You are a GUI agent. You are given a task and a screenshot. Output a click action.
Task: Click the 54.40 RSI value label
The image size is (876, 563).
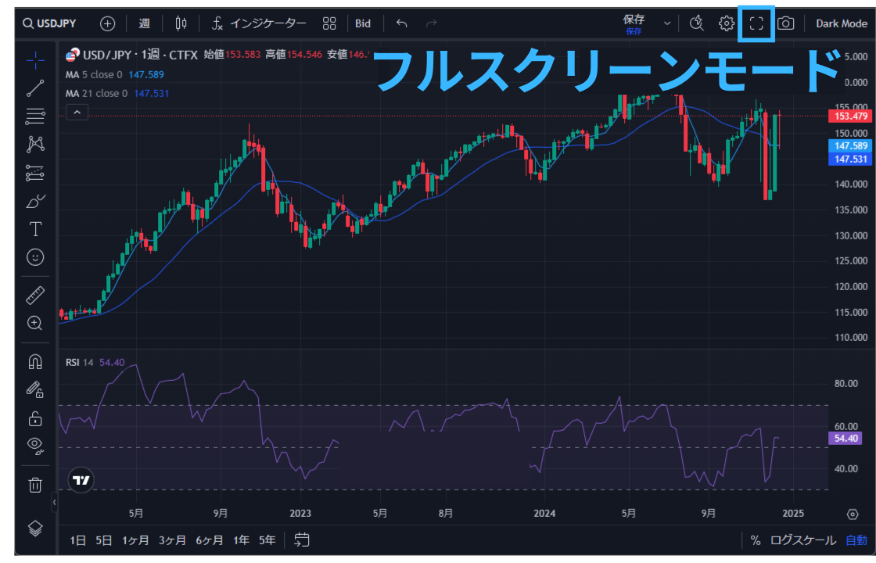[x=845, y=439]
